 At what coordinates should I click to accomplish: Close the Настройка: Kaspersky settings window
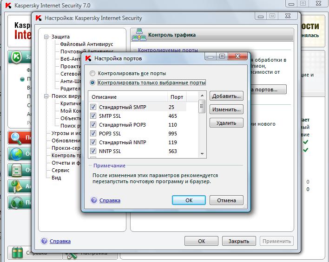point(288,16)
